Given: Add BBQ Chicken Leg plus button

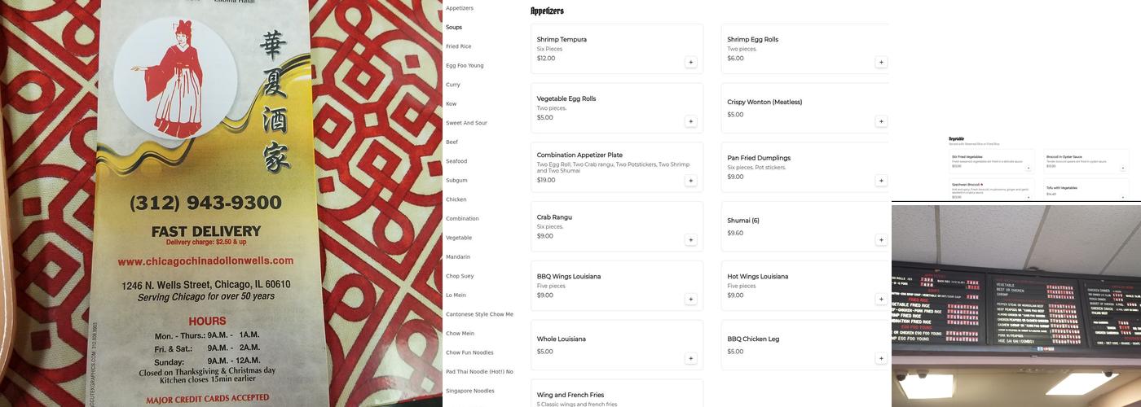Looking at the screenshot, I should tap(881, 359).
